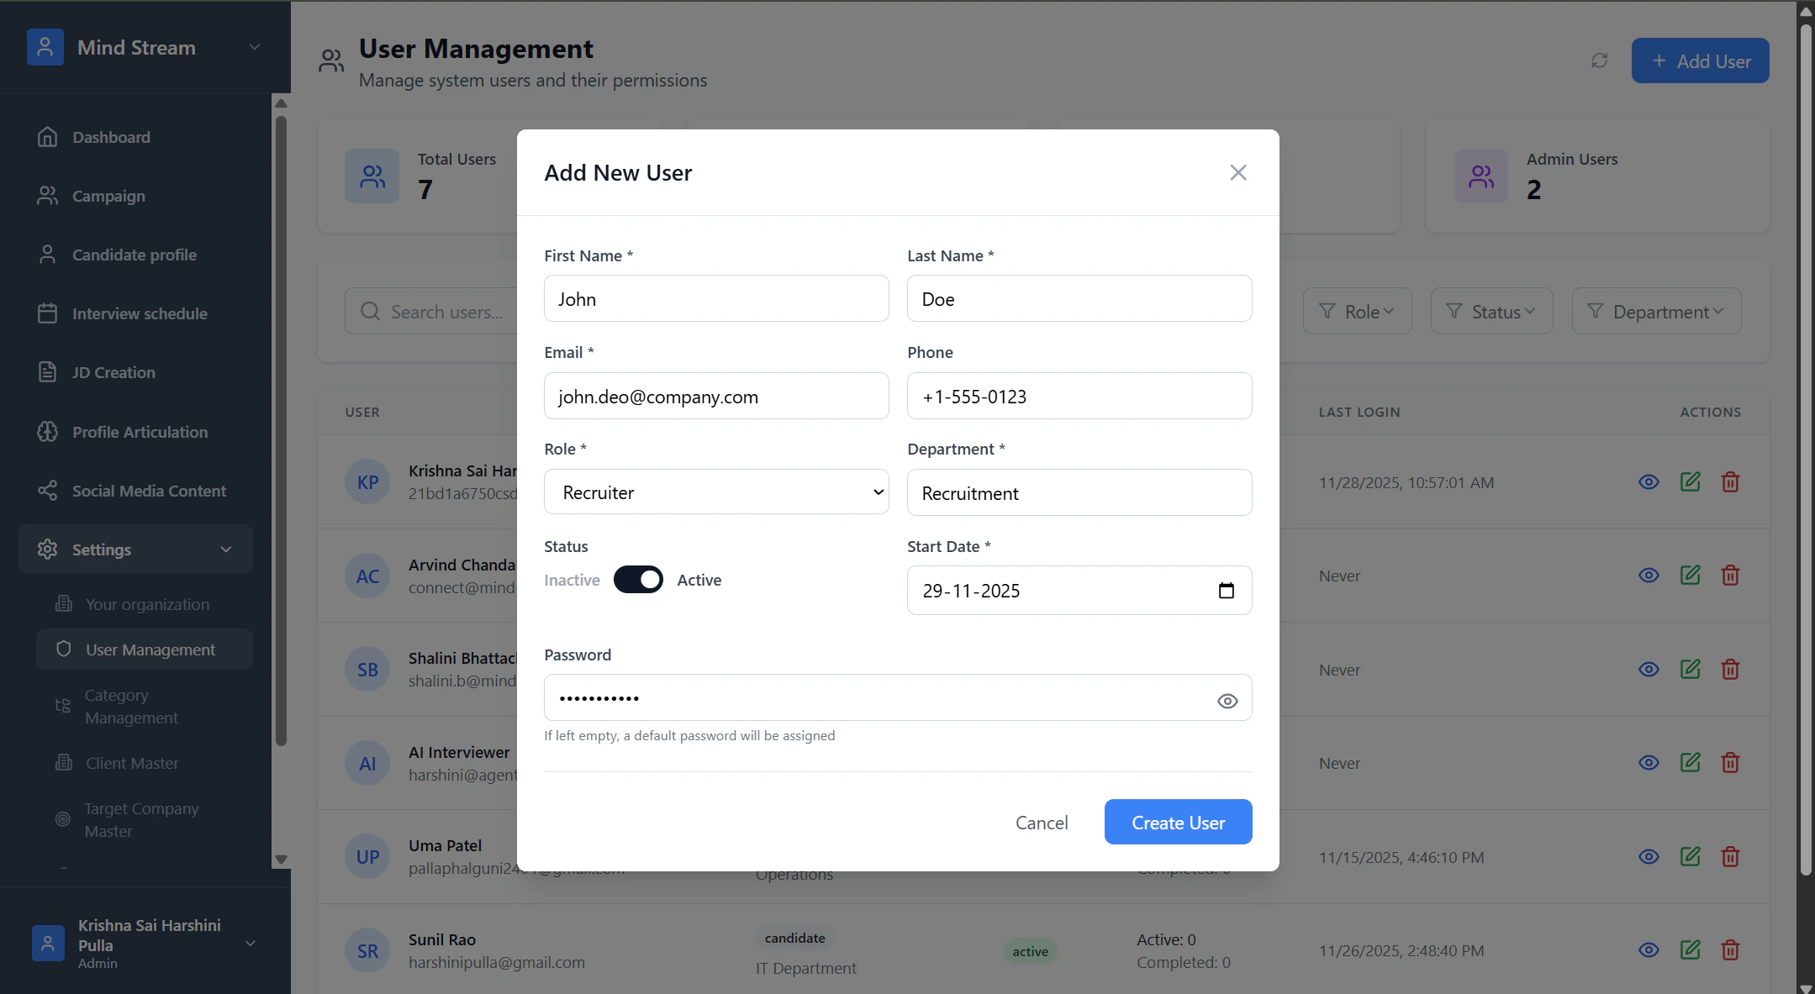Collapse the Settings section in sidebar
Viewport: 1815px width, 994px height.
coord(225,550)
